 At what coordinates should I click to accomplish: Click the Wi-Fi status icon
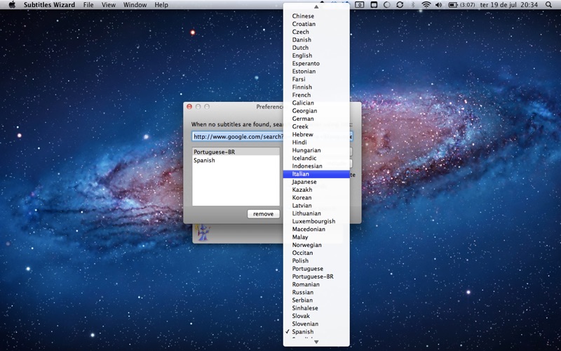426,5
